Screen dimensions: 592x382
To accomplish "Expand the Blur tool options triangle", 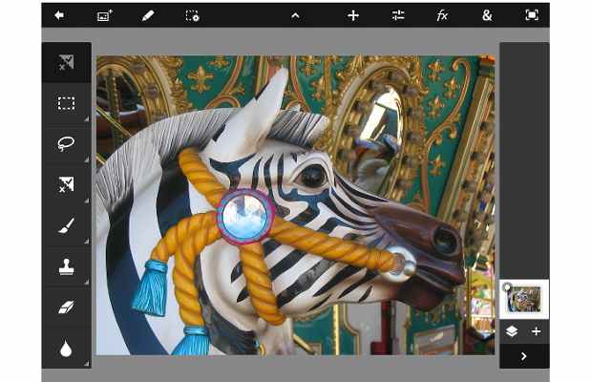I will pyautogui.click(x=87, y=364).
